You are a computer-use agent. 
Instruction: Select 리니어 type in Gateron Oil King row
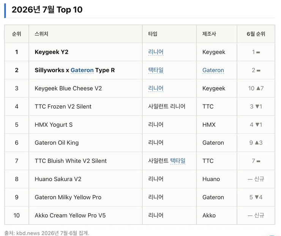[156, 143]
